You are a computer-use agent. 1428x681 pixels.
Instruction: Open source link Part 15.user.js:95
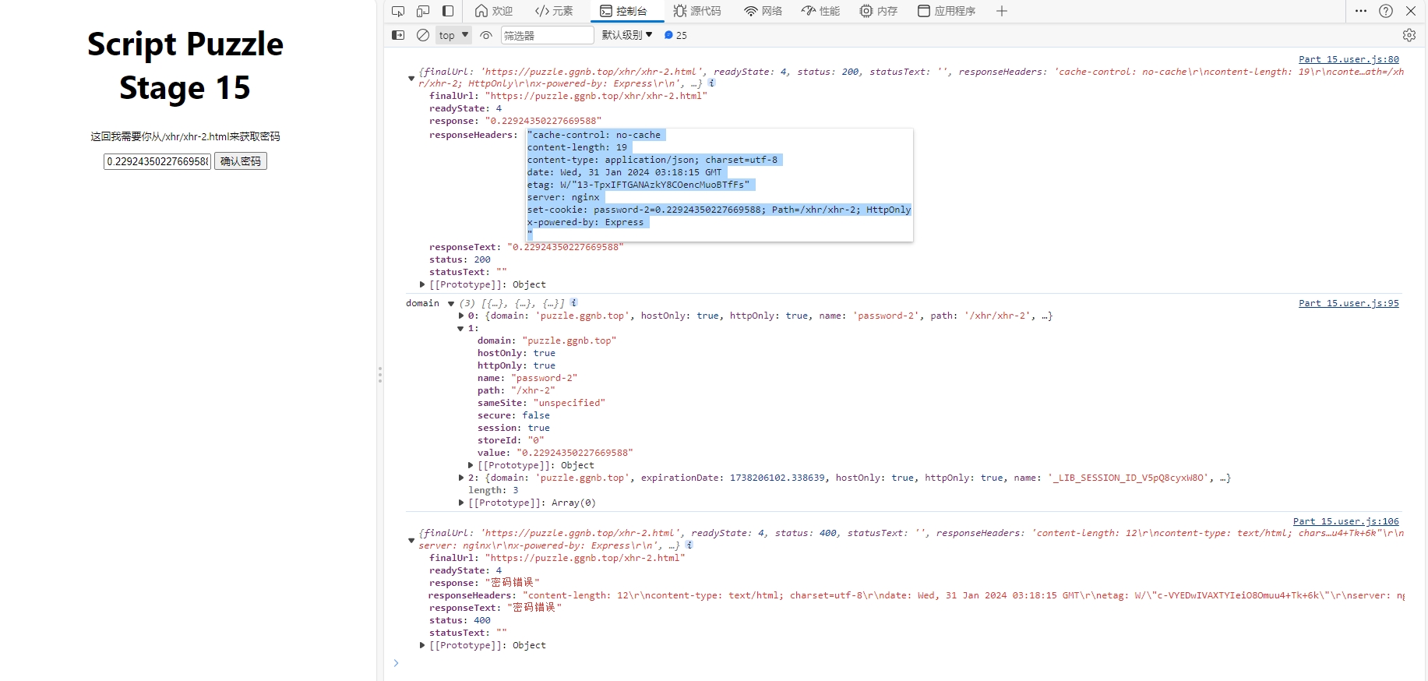coord(1349,303)
